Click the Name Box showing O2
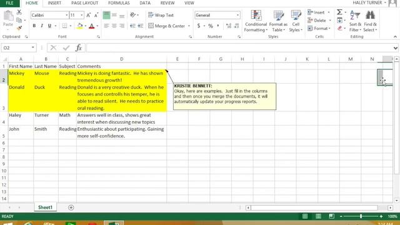Image resolution: width=400 pixels, height=225 pixels. [x=19, y=47]
